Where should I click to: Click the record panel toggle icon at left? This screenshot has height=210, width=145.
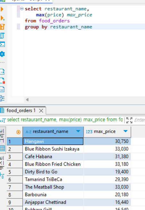click(2, 176)
